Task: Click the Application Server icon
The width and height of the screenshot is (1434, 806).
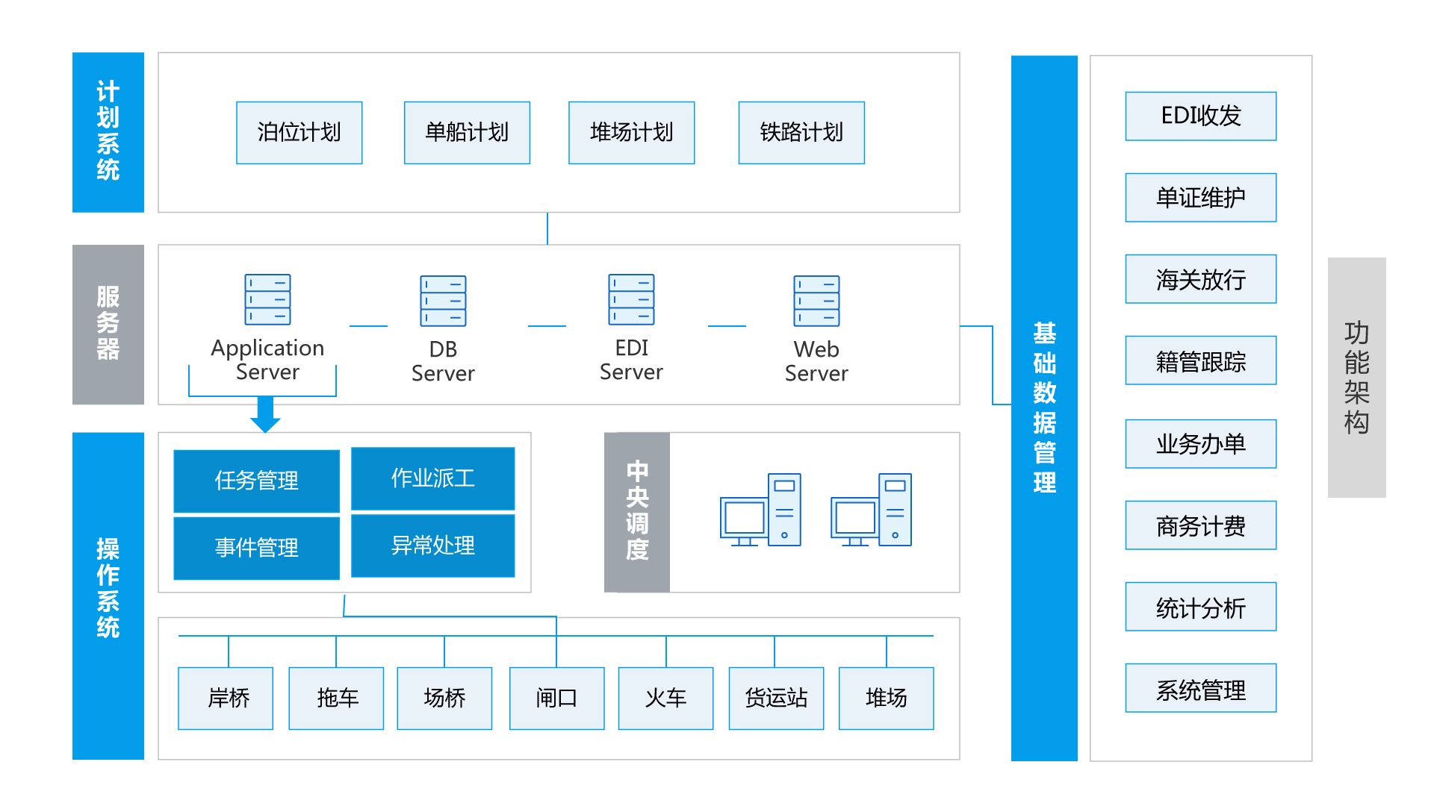Action: [267, 299]
